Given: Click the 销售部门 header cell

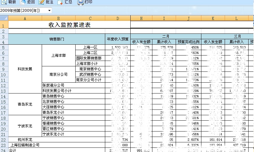Looking at the screenshot, I should tap(57, 39).
